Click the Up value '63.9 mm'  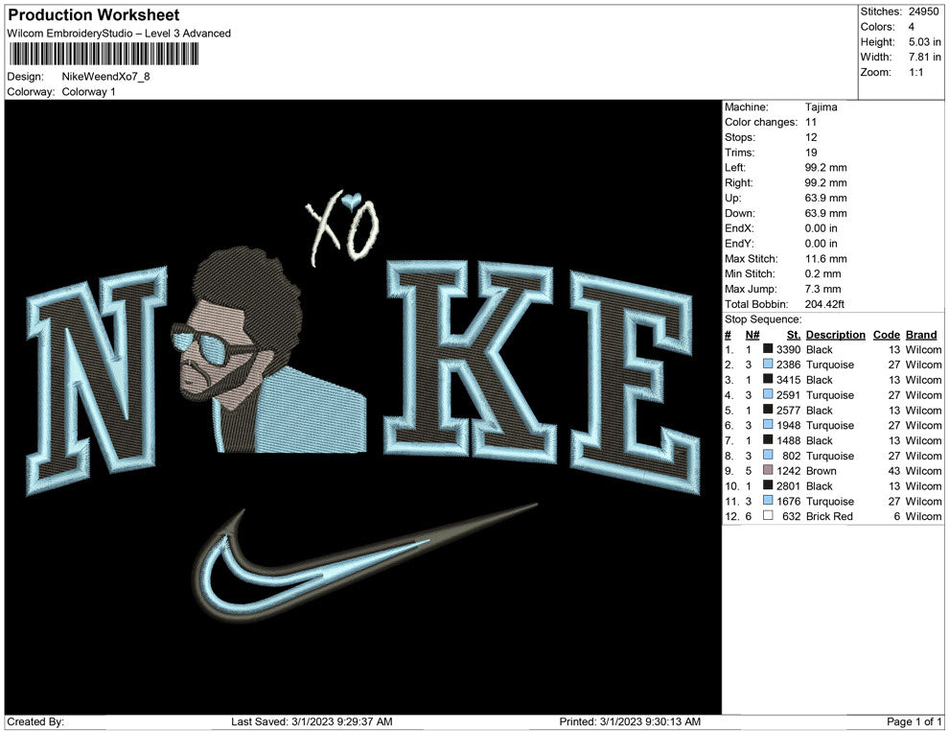point(825,198)
